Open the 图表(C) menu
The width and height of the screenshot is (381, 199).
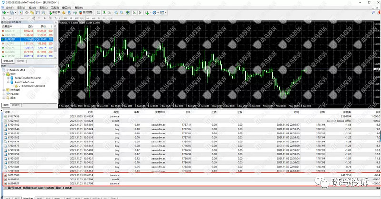(43, 8)
